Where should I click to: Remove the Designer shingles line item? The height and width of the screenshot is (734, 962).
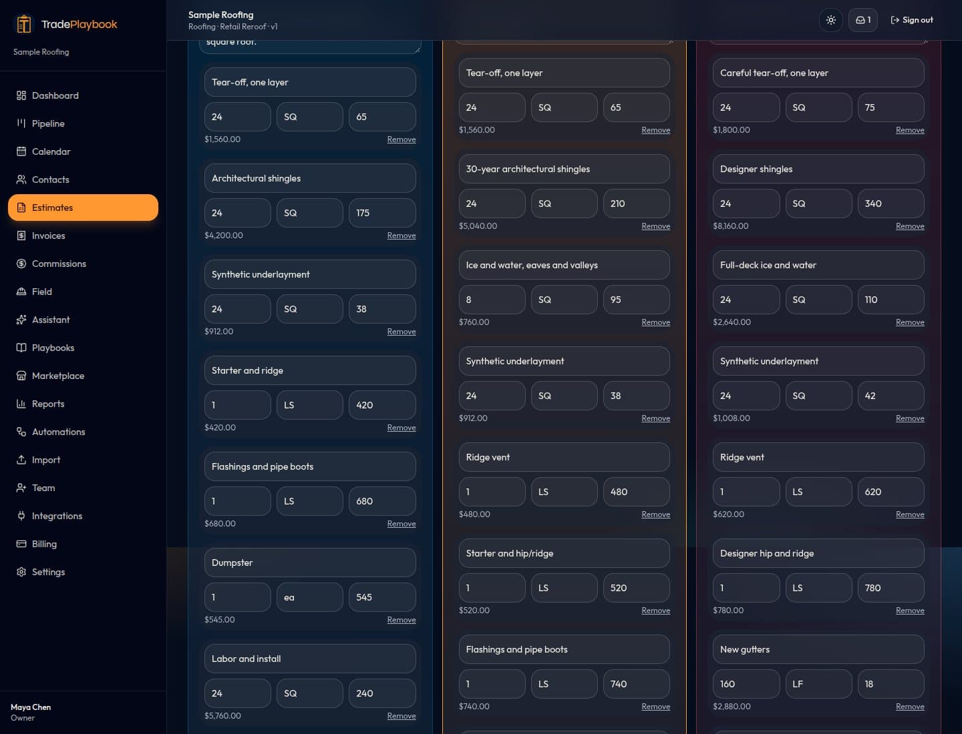pos(910,226)
